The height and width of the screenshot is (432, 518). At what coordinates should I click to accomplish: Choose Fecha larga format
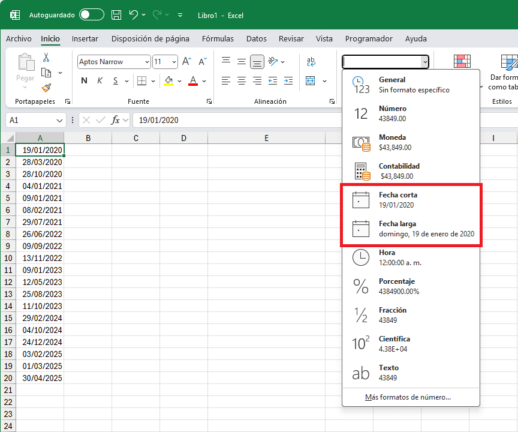pos(411,229)
